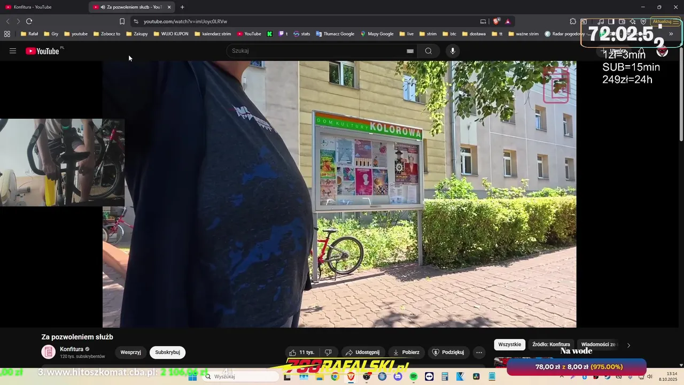The image size is (684, 385).
Task: Open the browser extensions puzzle icon
Action: click(573, 21)
